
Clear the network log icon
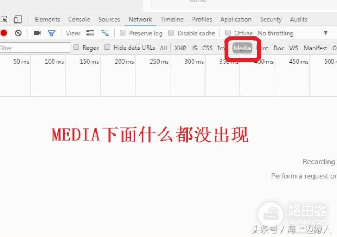click(19, 33)
